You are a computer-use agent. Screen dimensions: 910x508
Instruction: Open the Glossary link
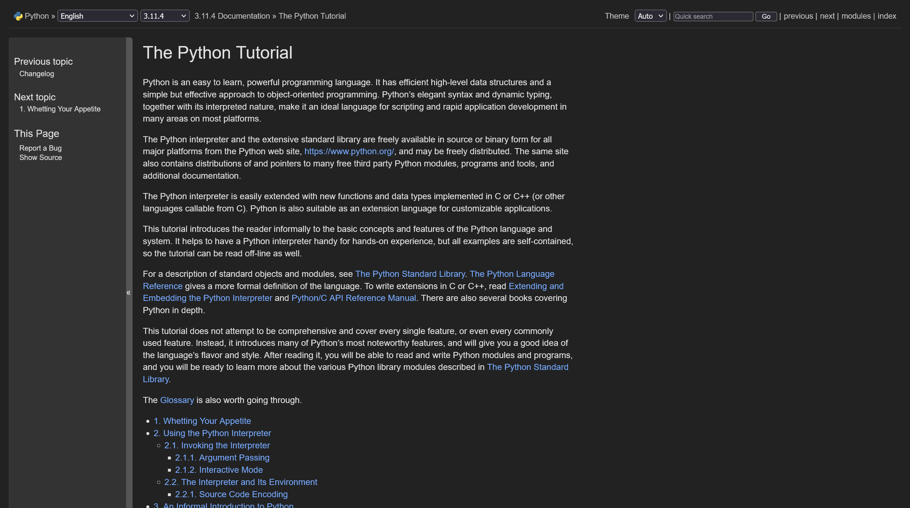click(x=177, y=400)
